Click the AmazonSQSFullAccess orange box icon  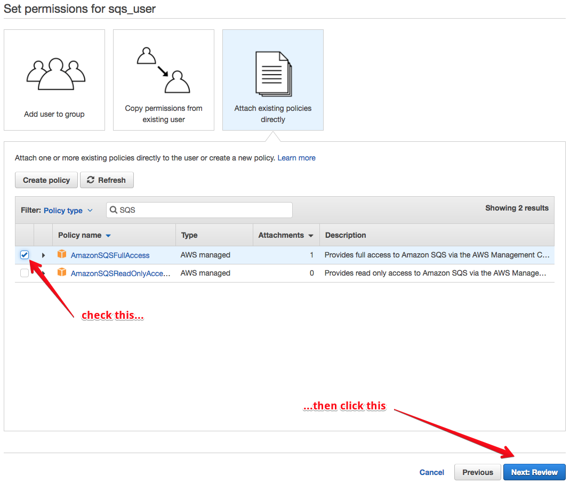coord(62,254)
